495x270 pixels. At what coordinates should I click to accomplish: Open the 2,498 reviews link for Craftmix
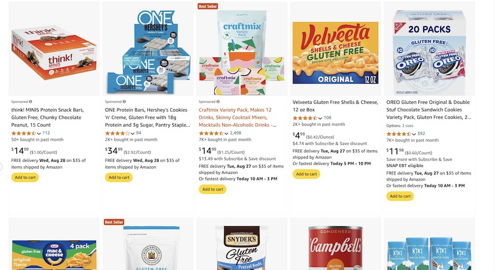[x=236, y=133]
